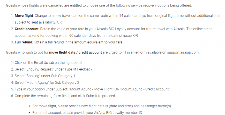Click the opening sentence about cancelled flights

coord(99,5)
